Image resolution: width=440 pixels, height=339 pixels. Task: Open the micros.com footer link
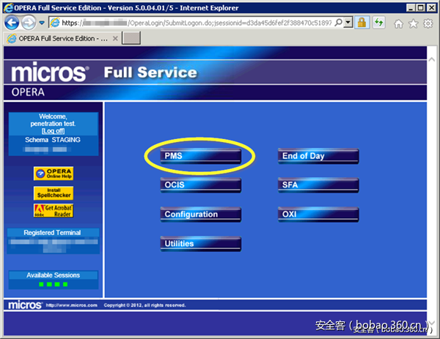tap(70, 305)
